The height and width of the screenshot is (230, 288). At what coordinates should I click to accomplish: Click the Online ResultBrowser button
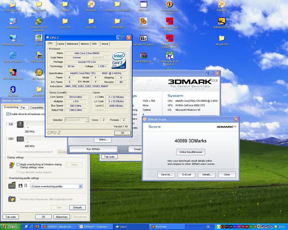(x=191, y=152)
